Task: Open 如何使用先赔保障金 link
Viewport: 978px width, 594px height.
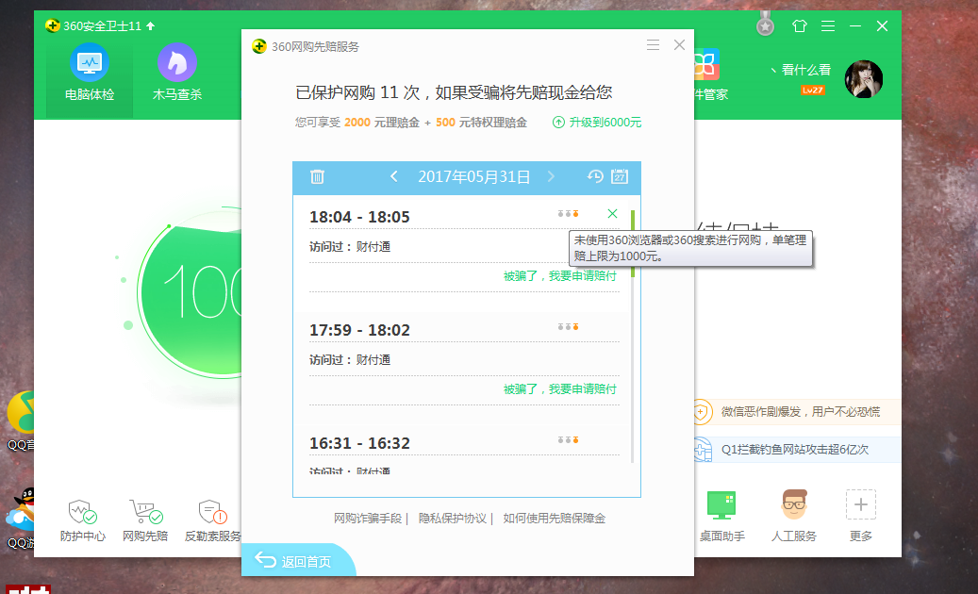Action: pos(554,518)
